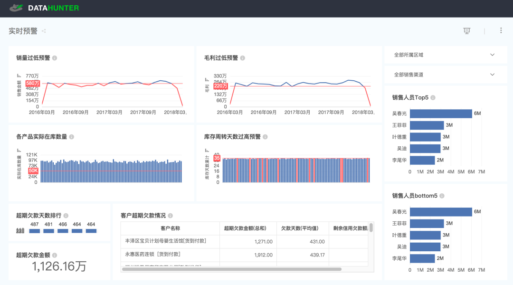
Task: Click chart icon on 各产品实际在库数量 axis
Action: click(19, 150)
